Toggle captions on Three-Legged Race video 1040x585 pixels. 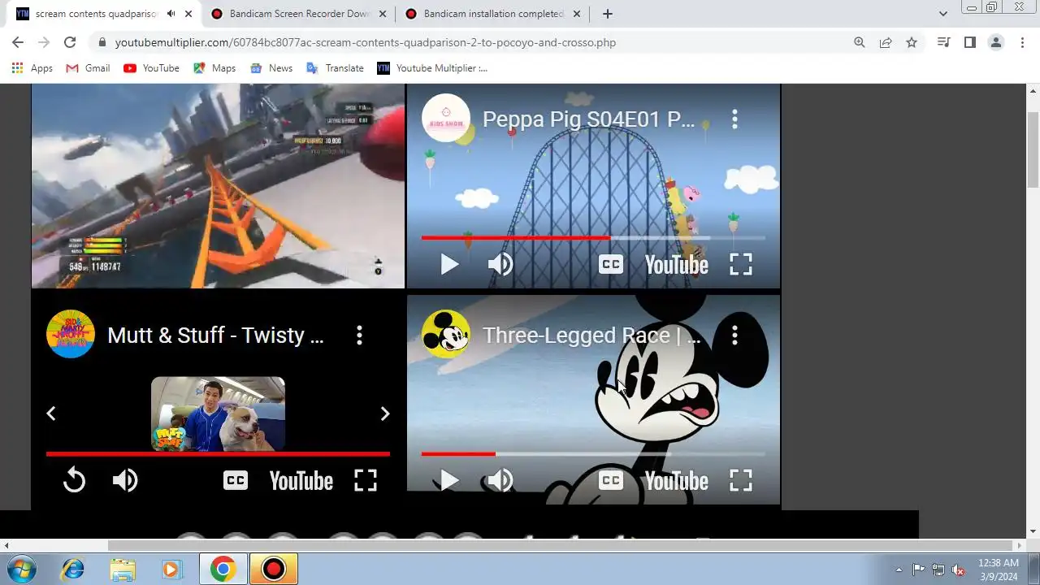tap(611, 481)
